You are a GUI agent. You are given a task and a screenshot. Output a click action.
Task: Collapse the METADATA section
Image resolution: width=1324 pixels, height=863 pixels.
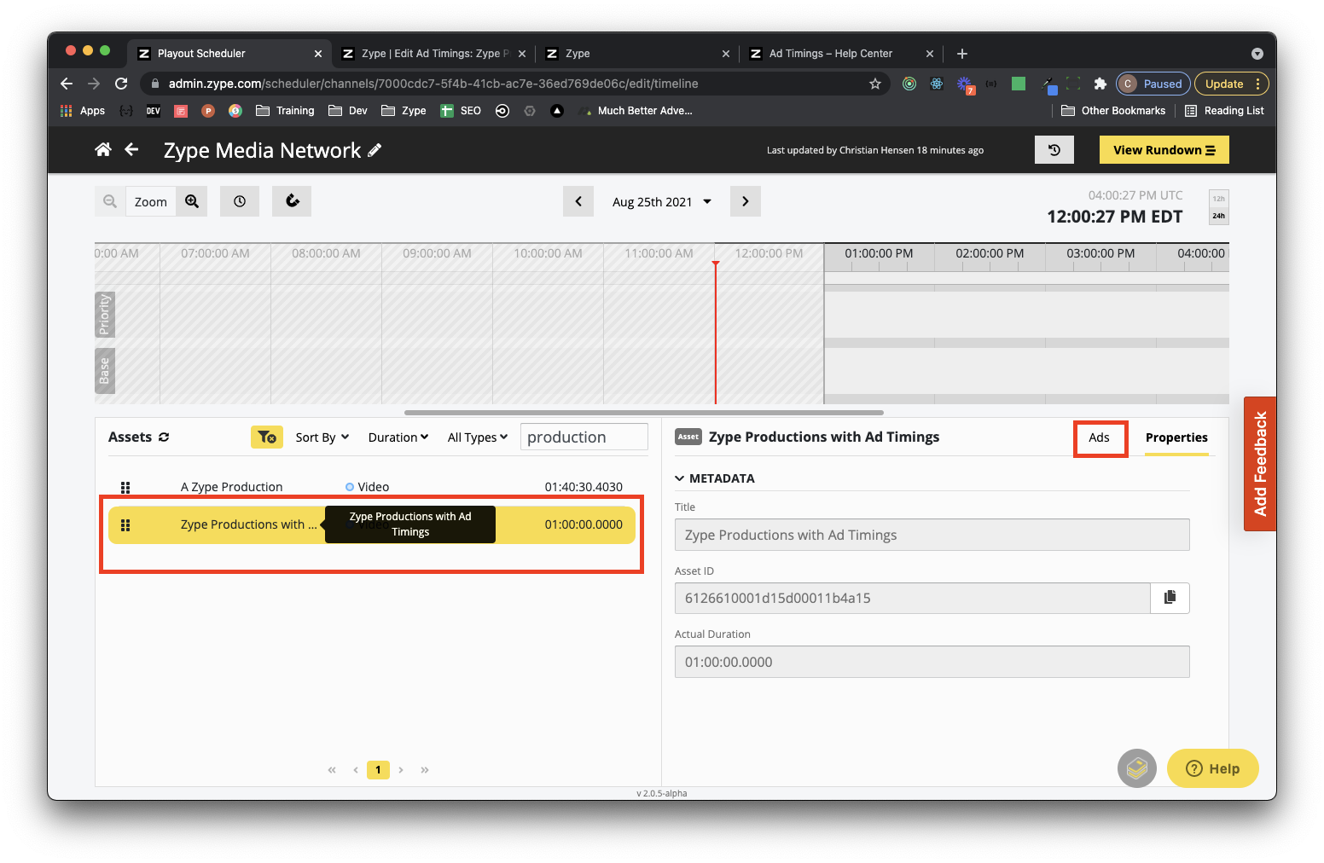point(715,478)
